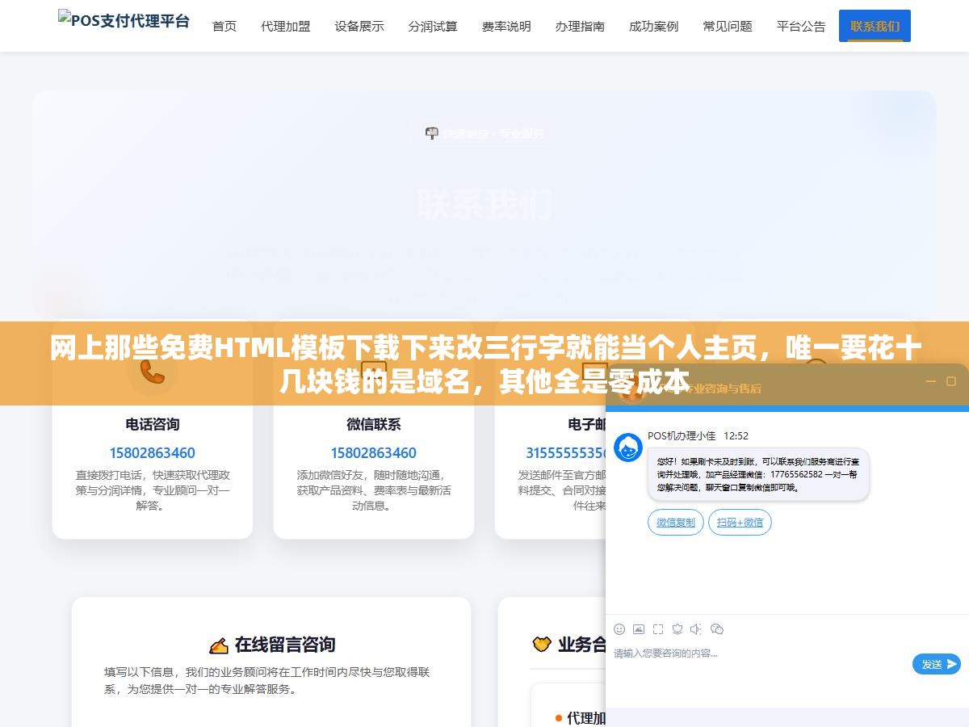Click the send image icon in chat
This screenshot has width=969, height=727.
(639, 629)
